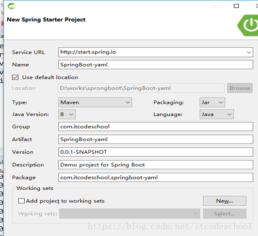This screenshot has width=258, height=236.
Task: Click the Language: label
Action: pyautogui.click(x=168, y=114)
